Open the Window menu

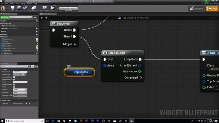[30, 4]
